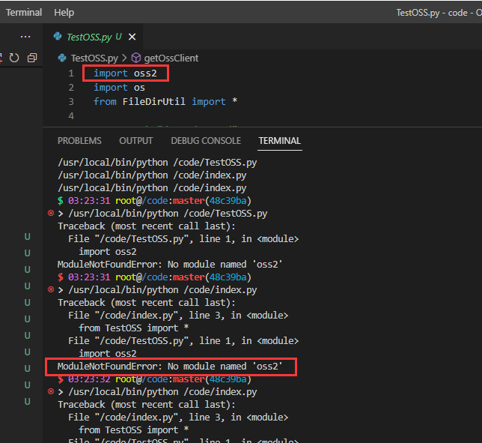482x443 pixels.
Task: Click the 'import oss2' code line
Action: (x=125, y=73)
